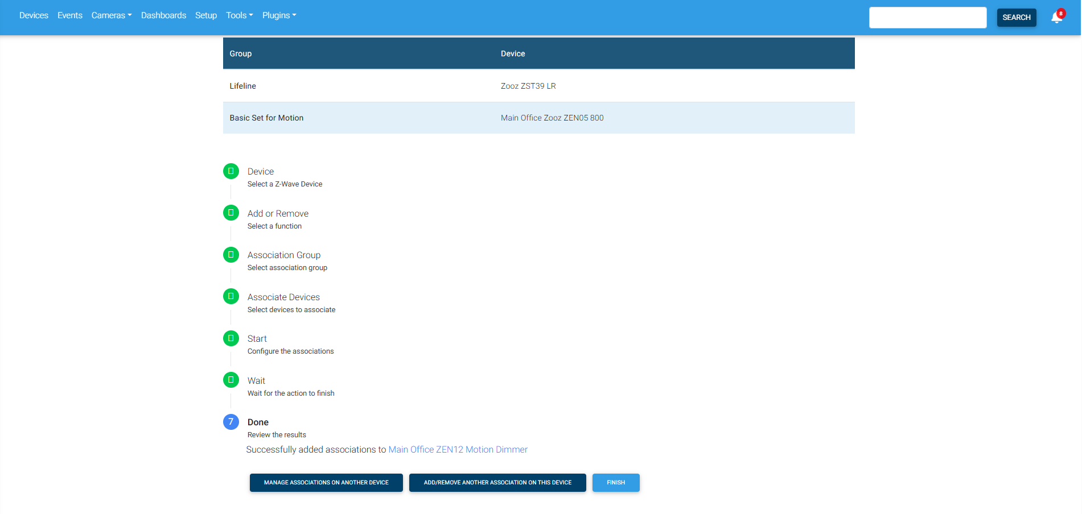This screenshot has width=1082, height=514.
Task: Click the Device column header
Action: pyautogui.click(x=513, y=53)
